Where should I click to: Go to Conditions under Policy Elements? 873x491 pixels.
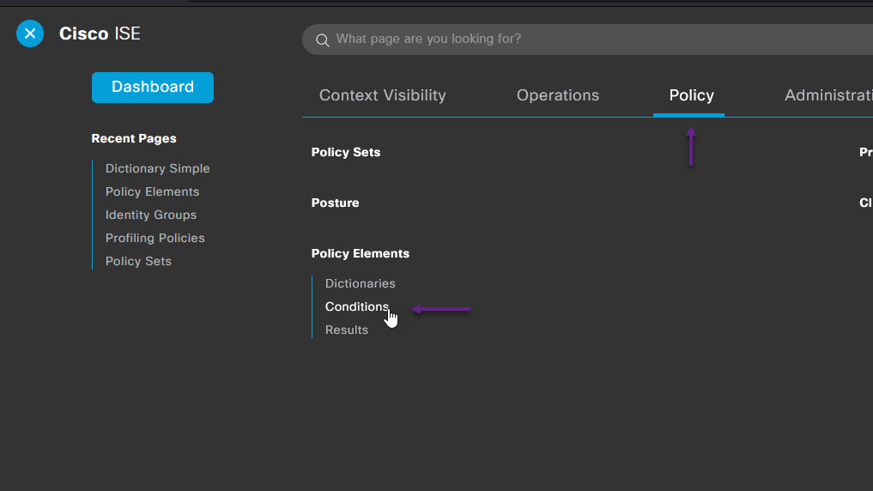tap(357, 306)
